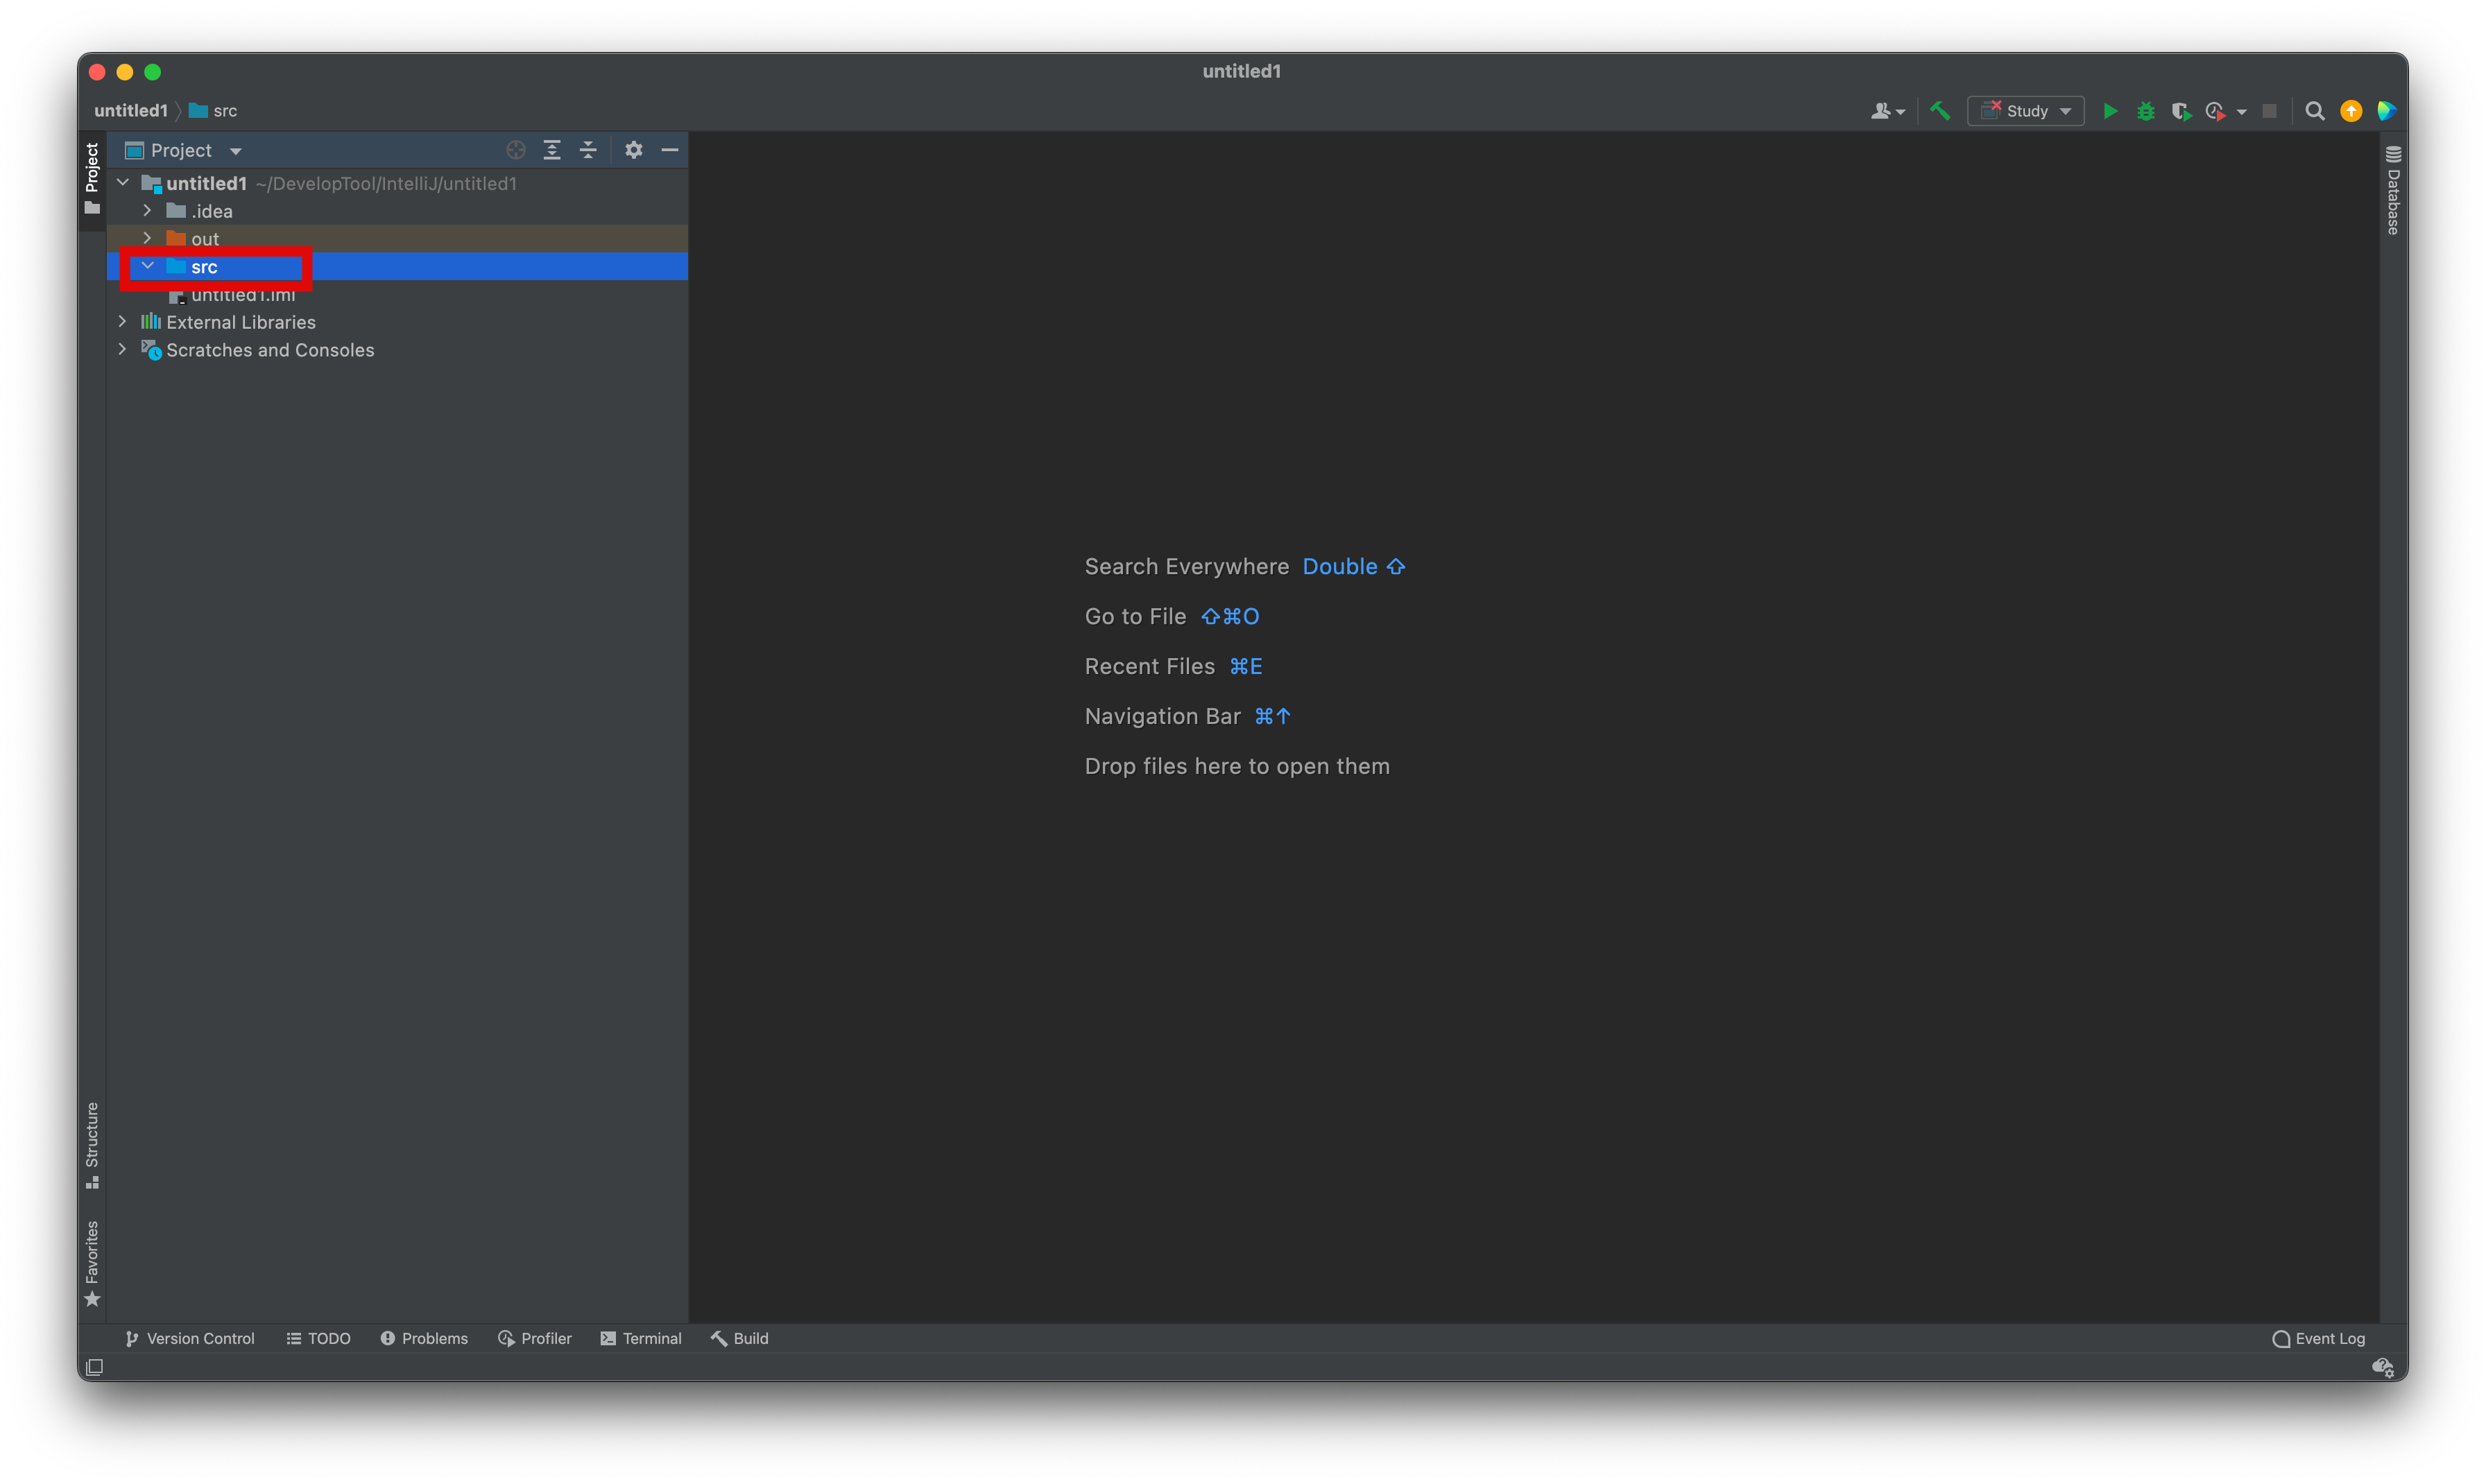This screenshot has width=2486, height=1484.
Task: Select opened file locate target icon
Action: click(516, 150)
